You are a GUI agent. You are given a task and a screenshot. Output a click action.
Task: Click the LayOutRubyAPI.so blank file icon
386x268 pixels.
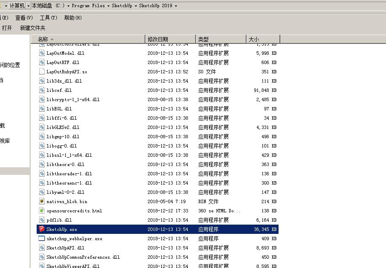(x=42, y=72)
